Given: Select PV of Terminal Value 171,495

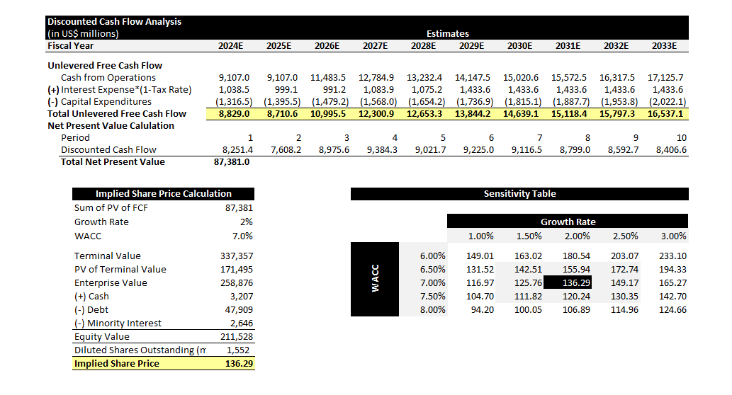Looking at the screenshot, I should 237,270.
